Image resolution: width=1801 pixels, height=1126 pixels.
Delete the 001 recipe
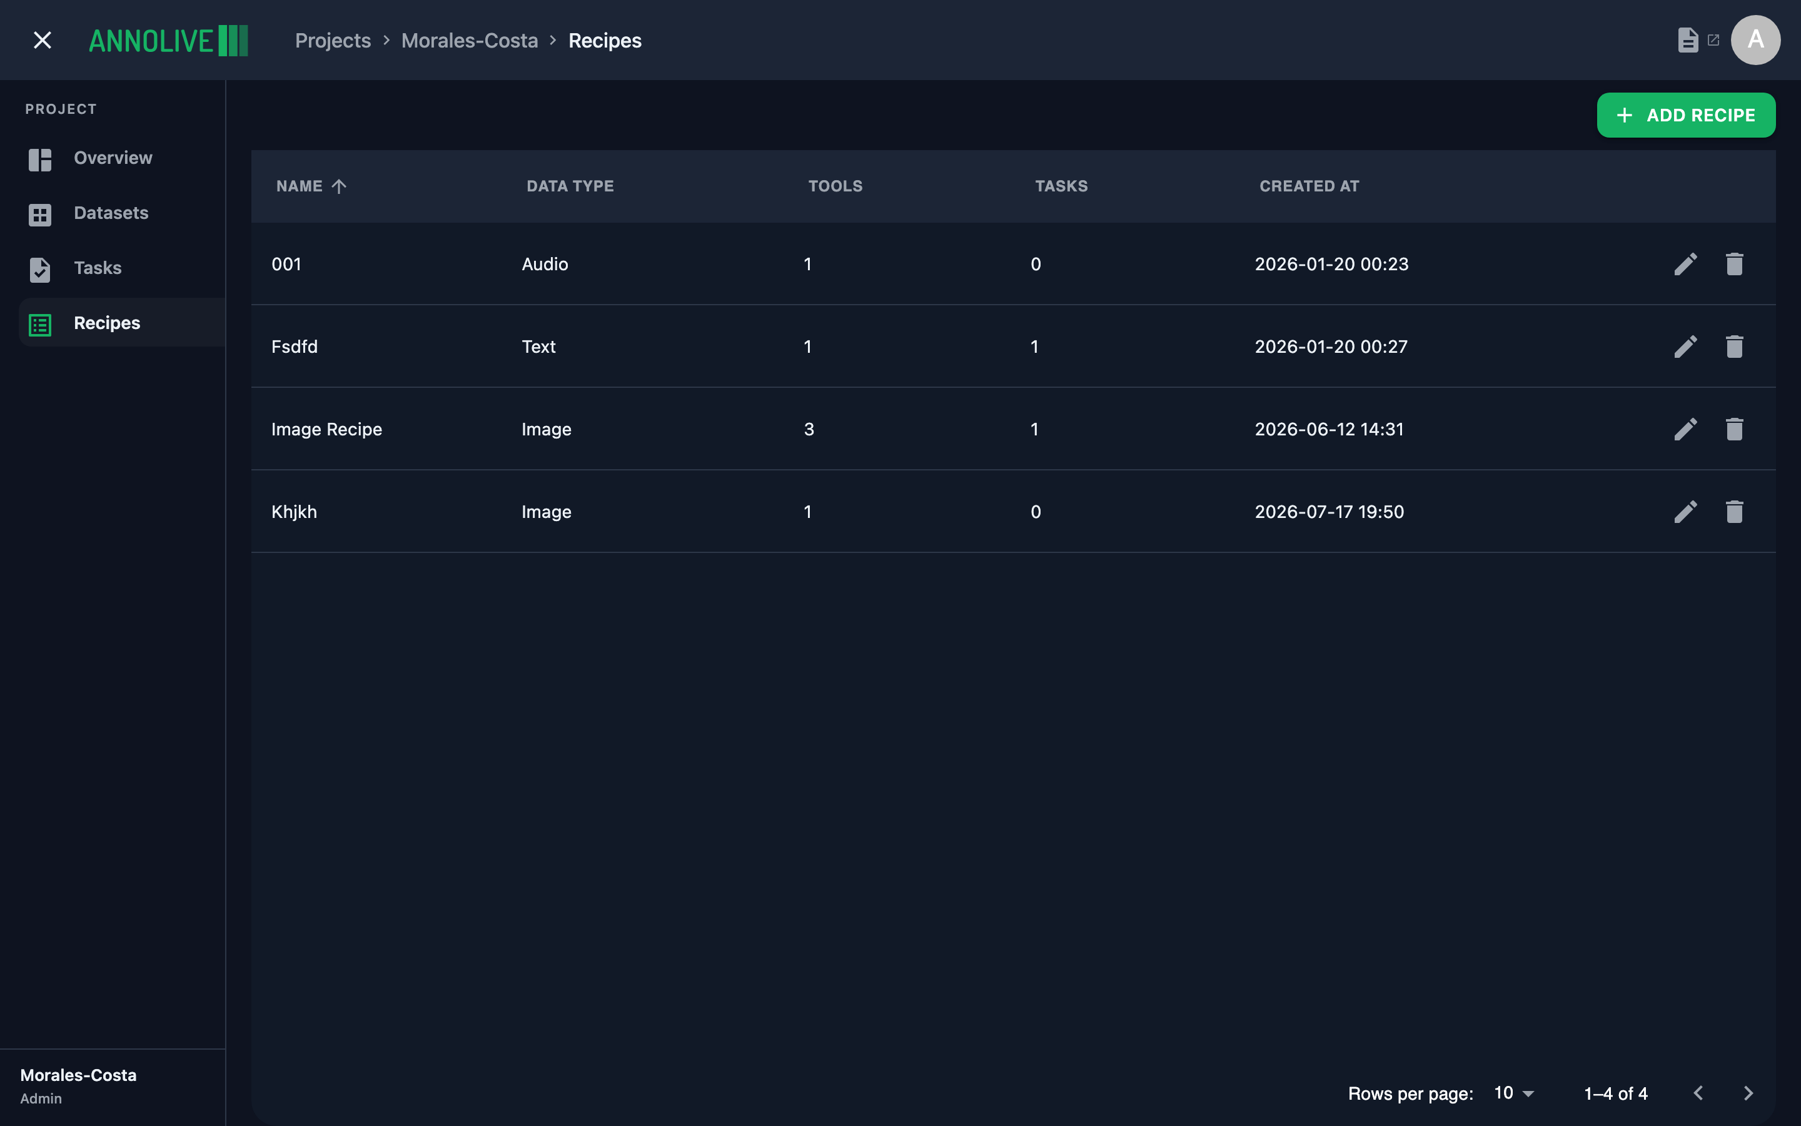coord(1735,263)
